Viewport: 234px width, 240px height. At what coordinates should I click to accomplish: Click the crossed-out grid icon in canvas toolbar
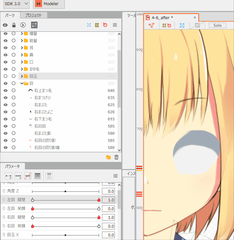click(197, 25)
